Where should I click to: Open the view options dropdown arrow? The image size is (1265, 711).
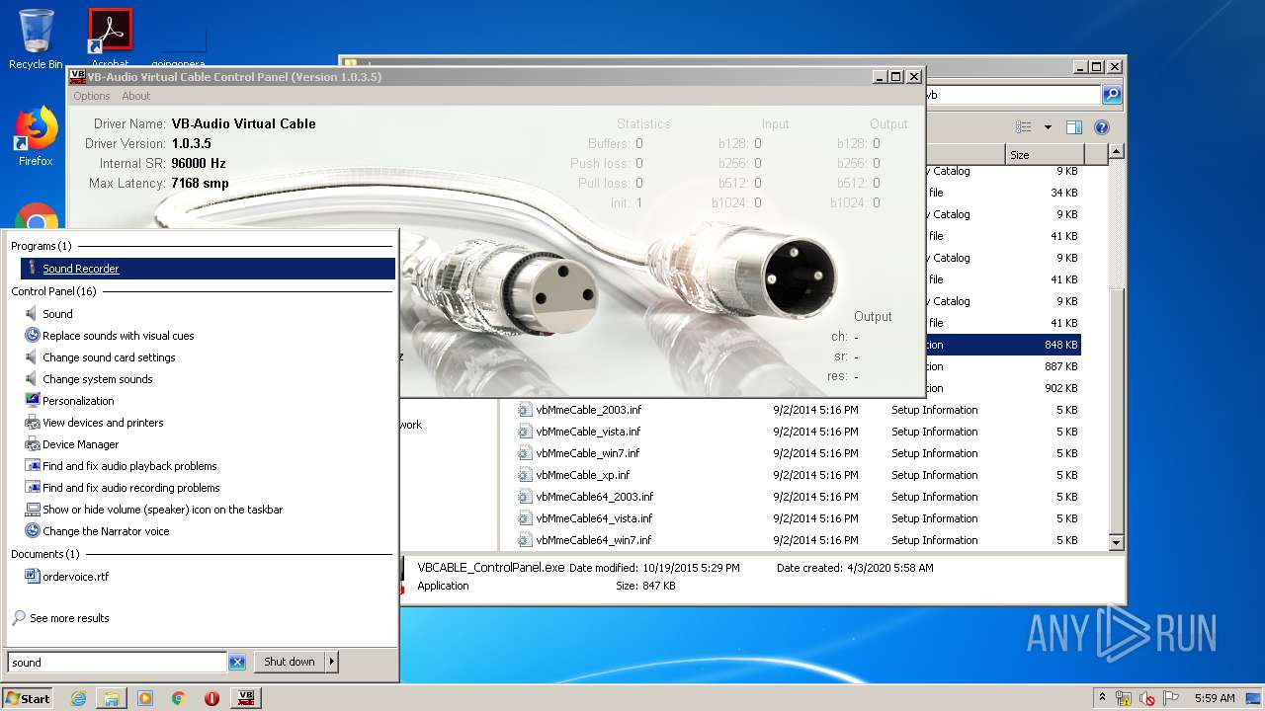coord(1048,127)
